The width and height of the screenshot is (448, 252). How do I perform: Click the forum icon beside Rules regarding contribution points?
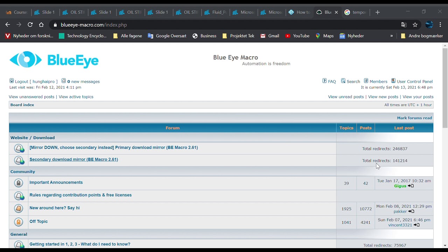click(19, 196)
